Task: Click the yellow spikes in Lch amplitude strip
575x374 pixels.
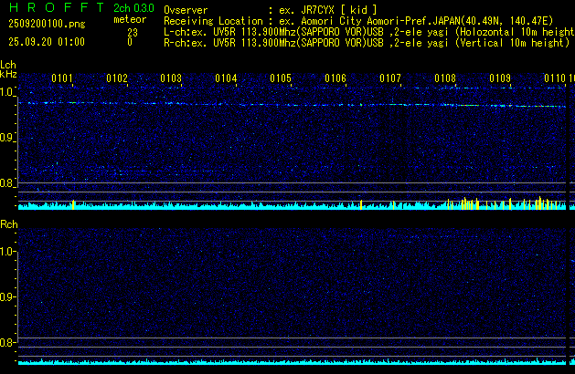Action: [539, 203]
